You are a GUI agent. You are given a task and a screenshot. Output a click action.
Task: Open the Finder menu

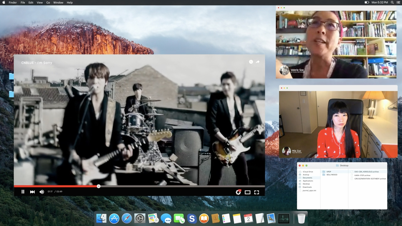[x=13, y=3]
